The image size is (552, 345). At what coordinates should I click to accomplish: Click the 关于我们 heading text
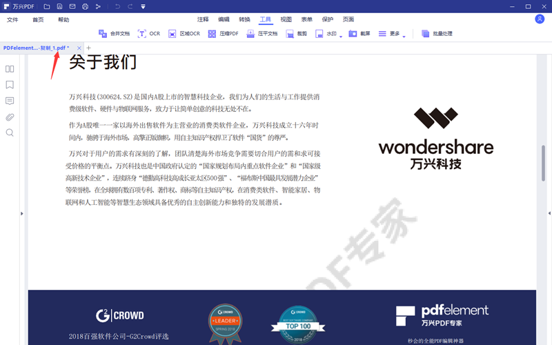click(x=102, y=63)
